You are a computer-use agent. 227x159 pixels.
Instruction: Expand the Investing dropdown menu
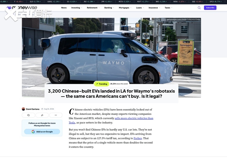pyautogui.click(x=77, y=8)
